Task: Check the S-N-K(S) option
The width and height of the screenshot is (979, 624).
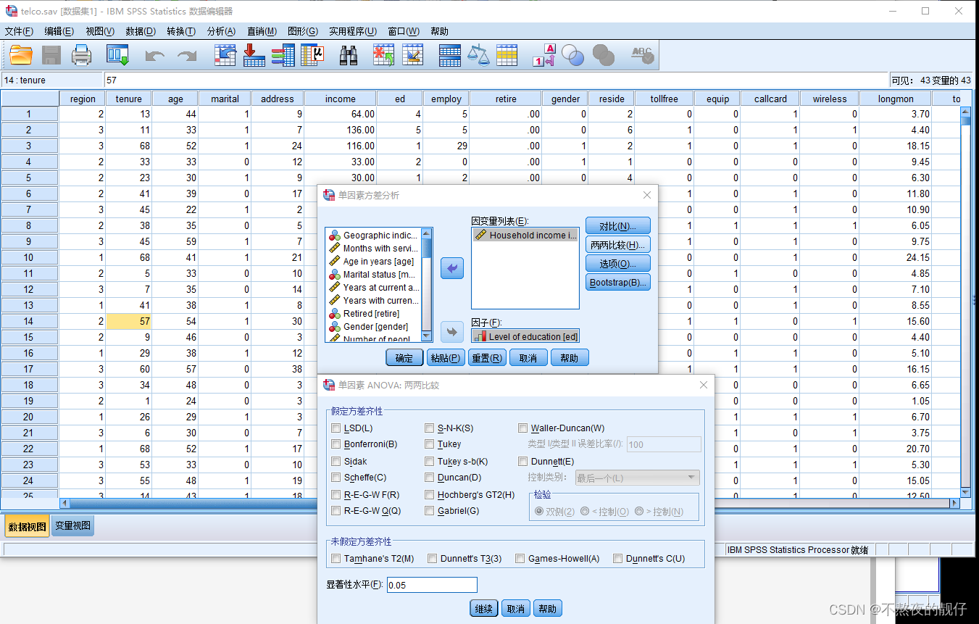Action: pos(430,428)
